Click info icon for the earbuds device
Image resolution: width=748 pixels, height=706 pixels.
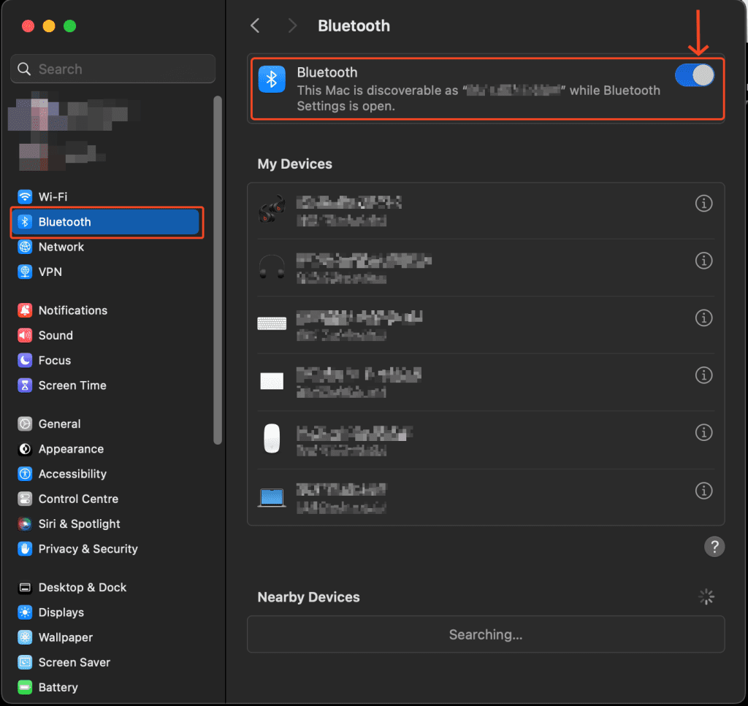point(703,204)
